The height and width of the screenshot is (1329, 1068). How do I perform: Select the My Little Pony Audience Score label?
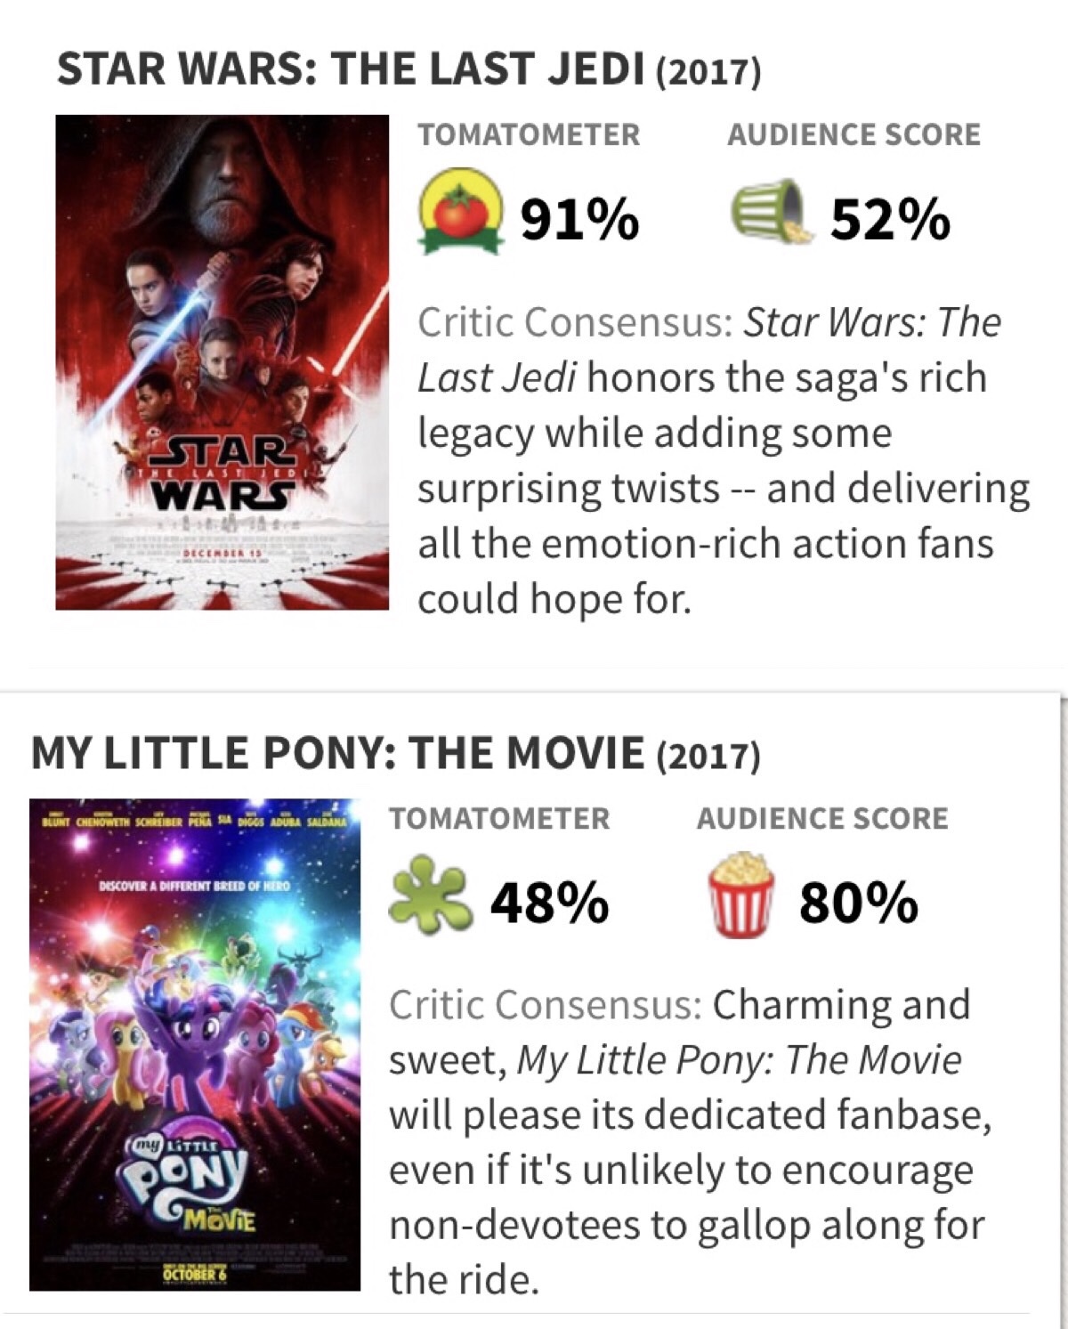(822, 819)
